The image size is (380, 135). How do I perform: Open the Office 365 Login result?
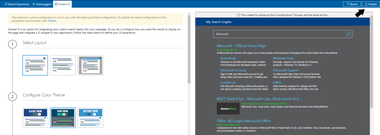point(243,121)
